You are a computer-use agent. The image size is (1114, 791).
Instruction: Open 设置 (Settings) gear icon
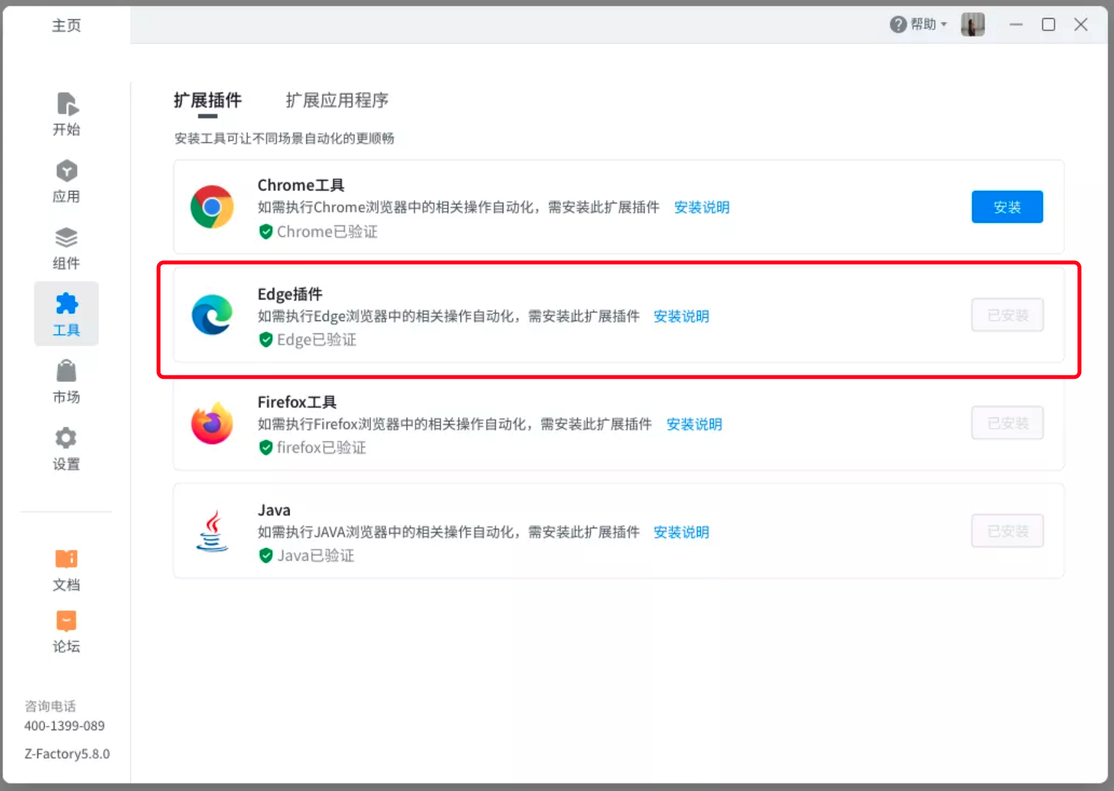click(x=66, y=449)
